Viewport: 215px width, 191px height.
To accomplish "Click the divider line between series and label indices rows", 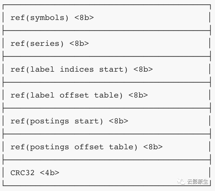I will (107, 56).
